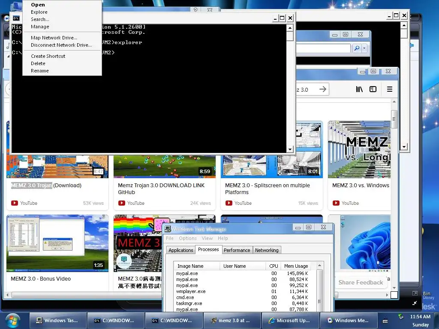Switch to Processes tab
Image resolution: width=439 pixels, height=329 pixels.
[208, 249]
